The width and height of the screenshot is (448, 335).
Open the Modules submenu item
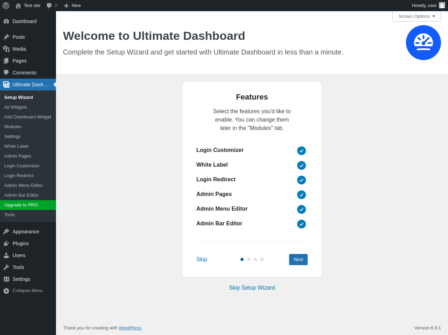(13, 127)
